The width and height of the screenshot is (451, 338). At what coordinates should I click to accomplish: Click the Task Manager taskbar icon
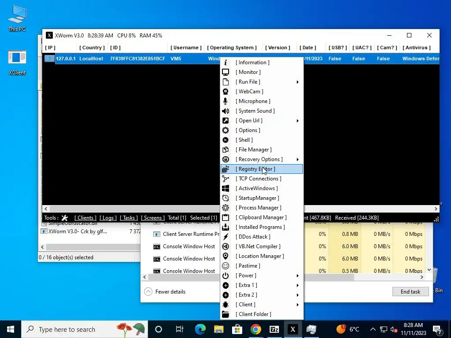pos(311,329)
